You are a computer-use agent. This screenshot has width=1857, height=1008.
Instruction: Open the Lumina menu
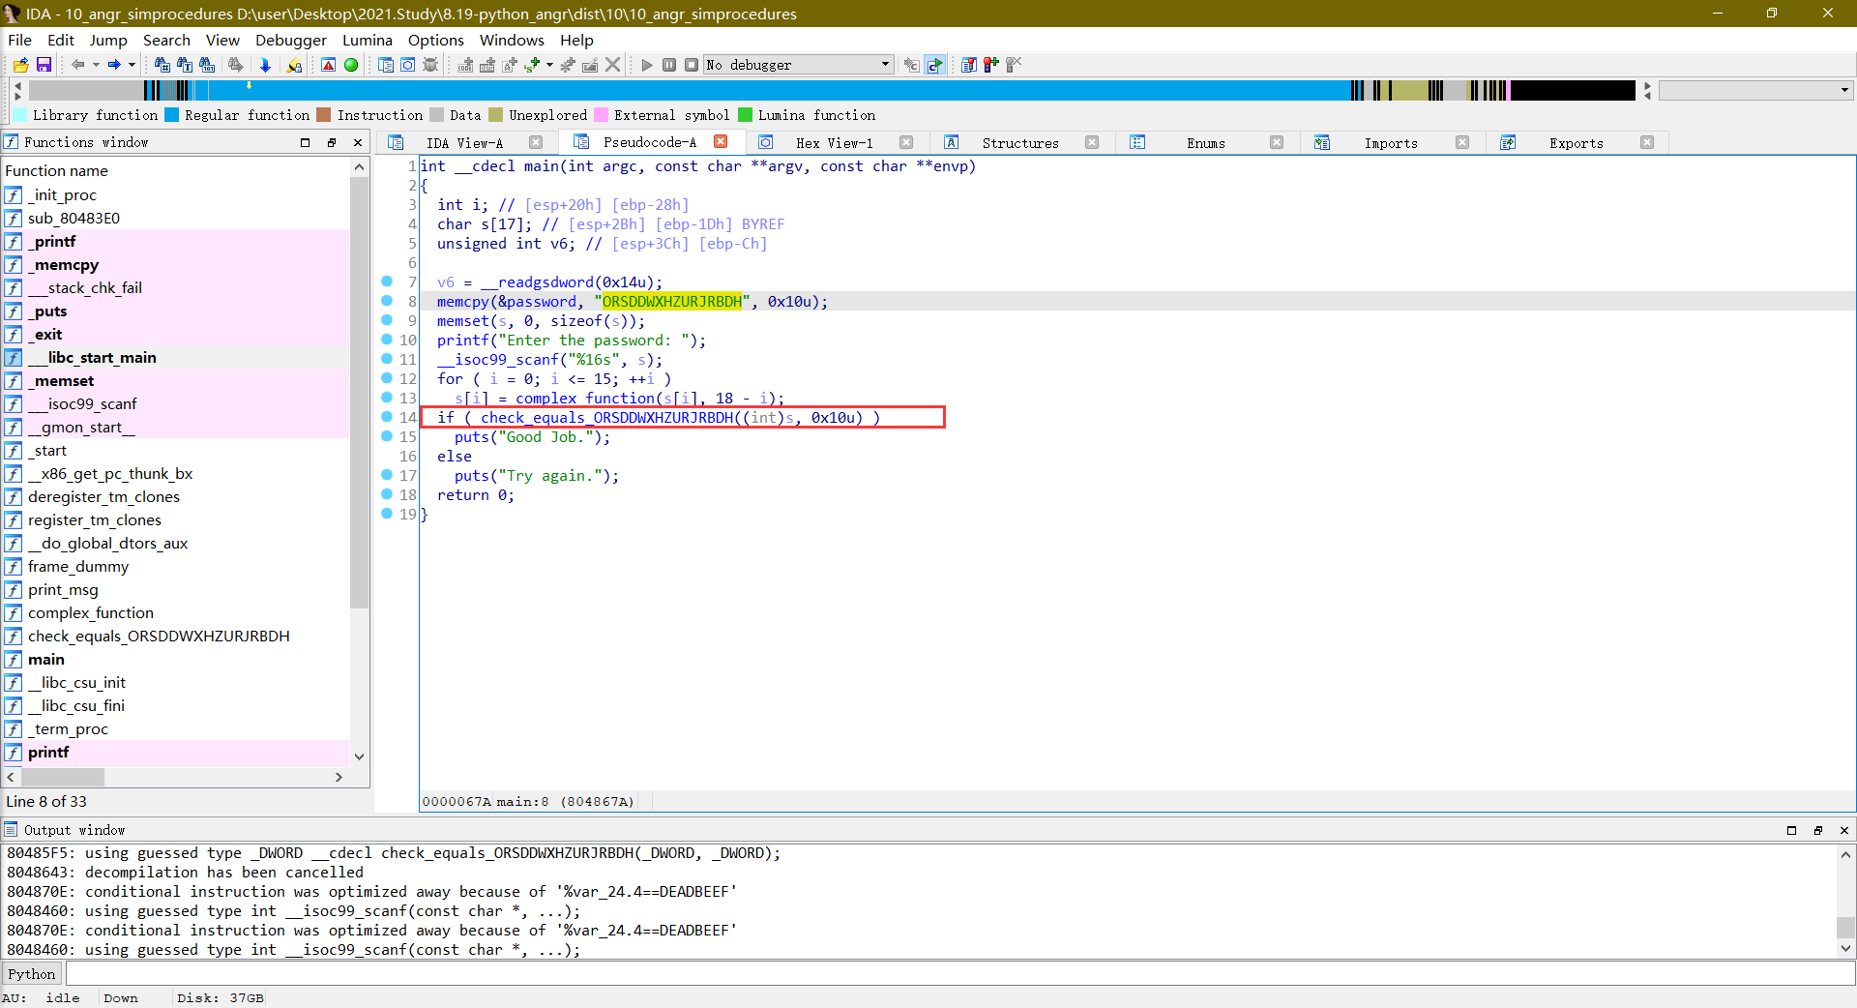pyautogui.click(x=368, y=40)
